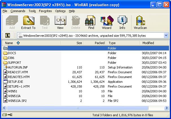171x119 pixels.
Task: Click the WIN51IA.SP2 file icon
Action: pyautogui.click(x=5, y=101)
